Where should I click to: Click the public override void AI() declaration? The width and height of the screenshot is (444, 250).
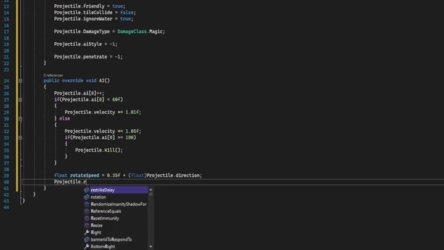coord(76,81)
